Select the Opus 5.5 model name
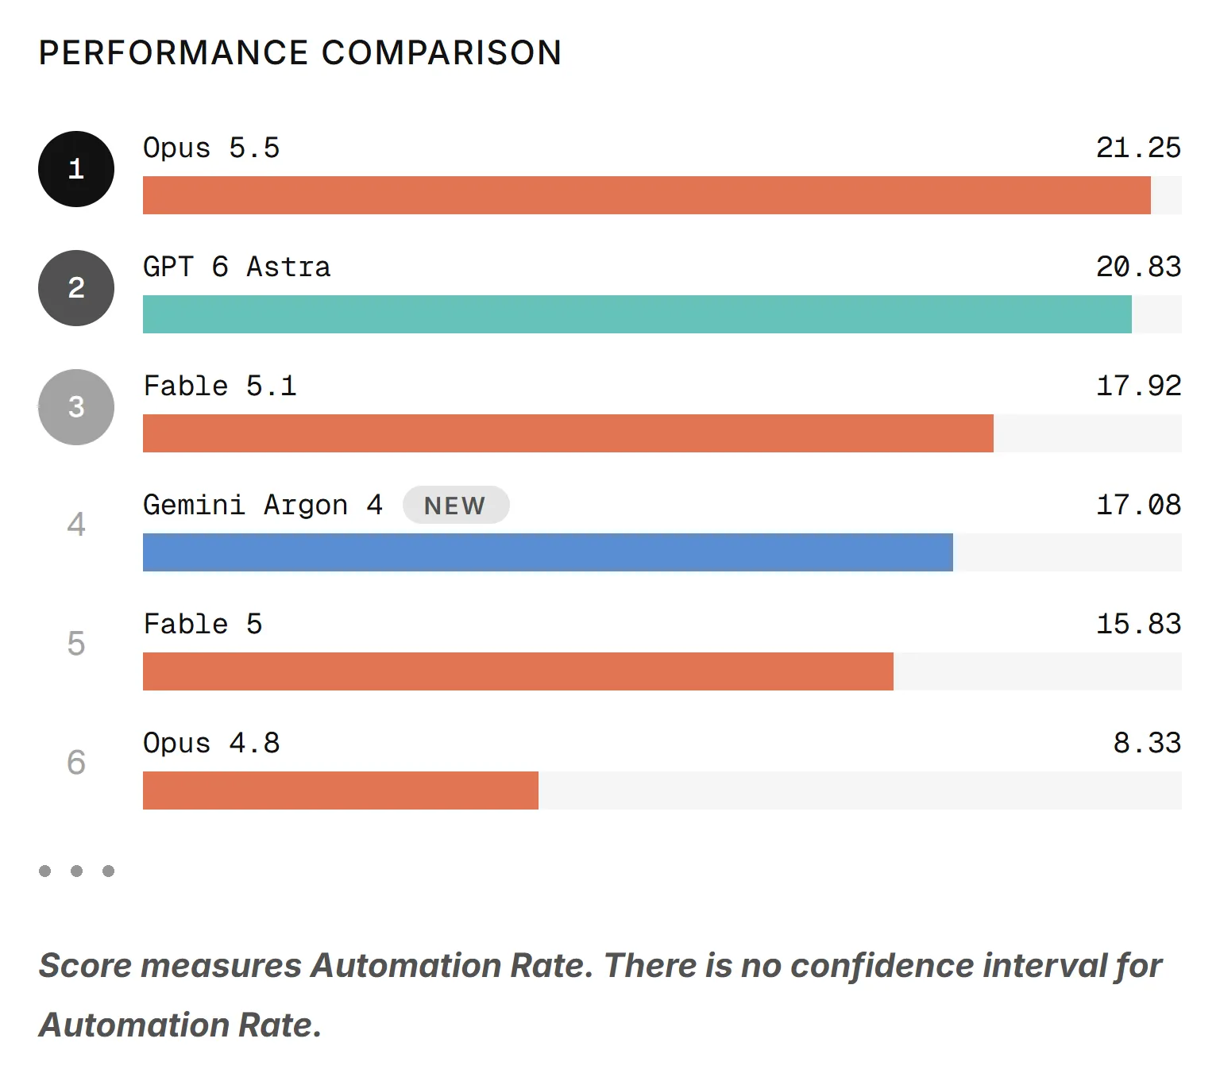This screenshot has width=1220, height=1077. coord(211,148)
